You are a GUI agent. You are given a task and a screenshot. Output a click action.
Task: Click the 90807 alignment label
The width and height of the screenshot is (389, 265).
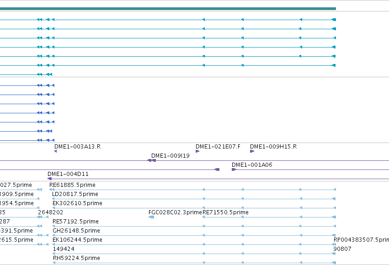pos(342,249)
